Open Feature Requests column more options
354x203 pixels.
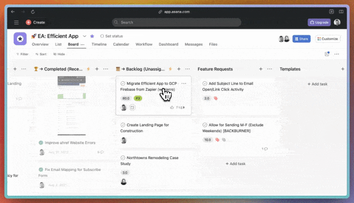tap(270, 69)
